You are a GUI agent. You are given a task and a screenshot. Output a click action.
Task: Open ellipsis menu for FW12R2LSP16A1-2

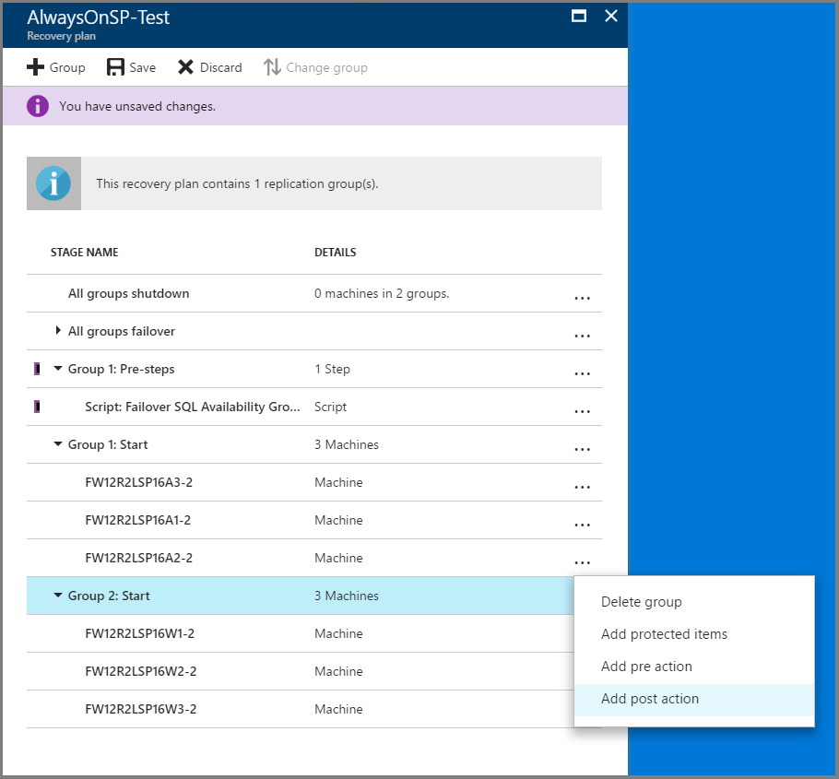click(x=582, y=525)
